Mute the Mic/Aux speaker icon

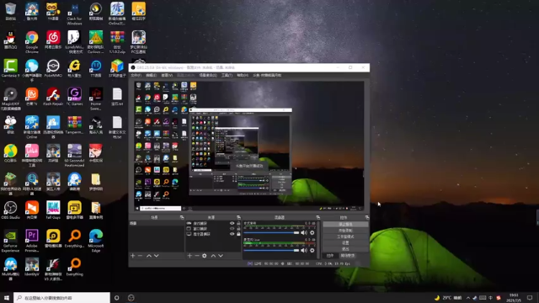[304, 251]
